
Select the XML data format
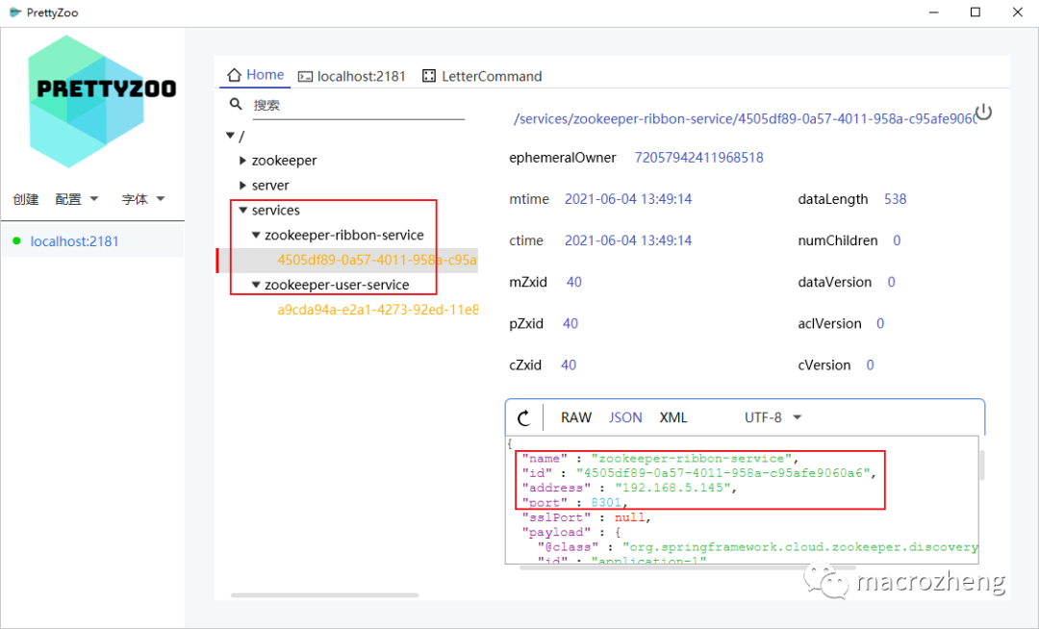(673, 417)
